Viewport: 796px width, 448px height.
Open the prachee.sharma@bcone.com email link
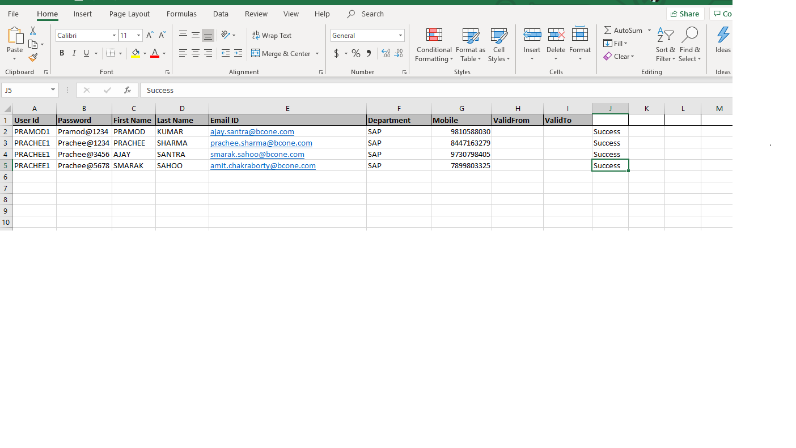coord(261,143)
